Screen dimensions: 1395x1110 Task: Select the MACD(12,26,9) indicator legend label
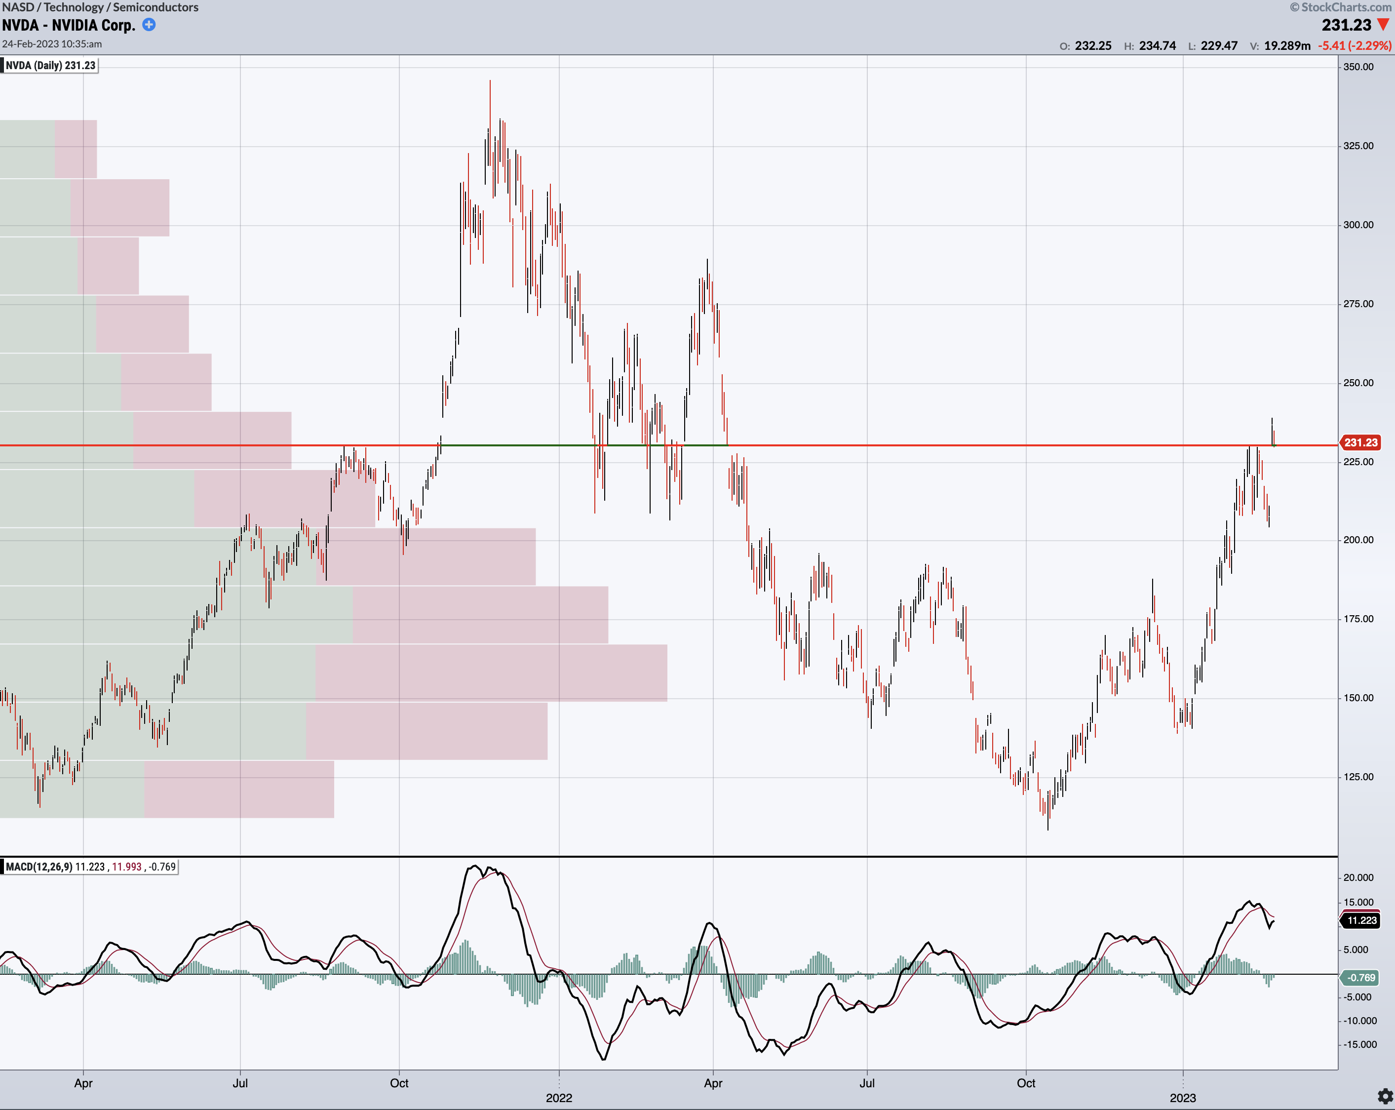tap(91, 867)
